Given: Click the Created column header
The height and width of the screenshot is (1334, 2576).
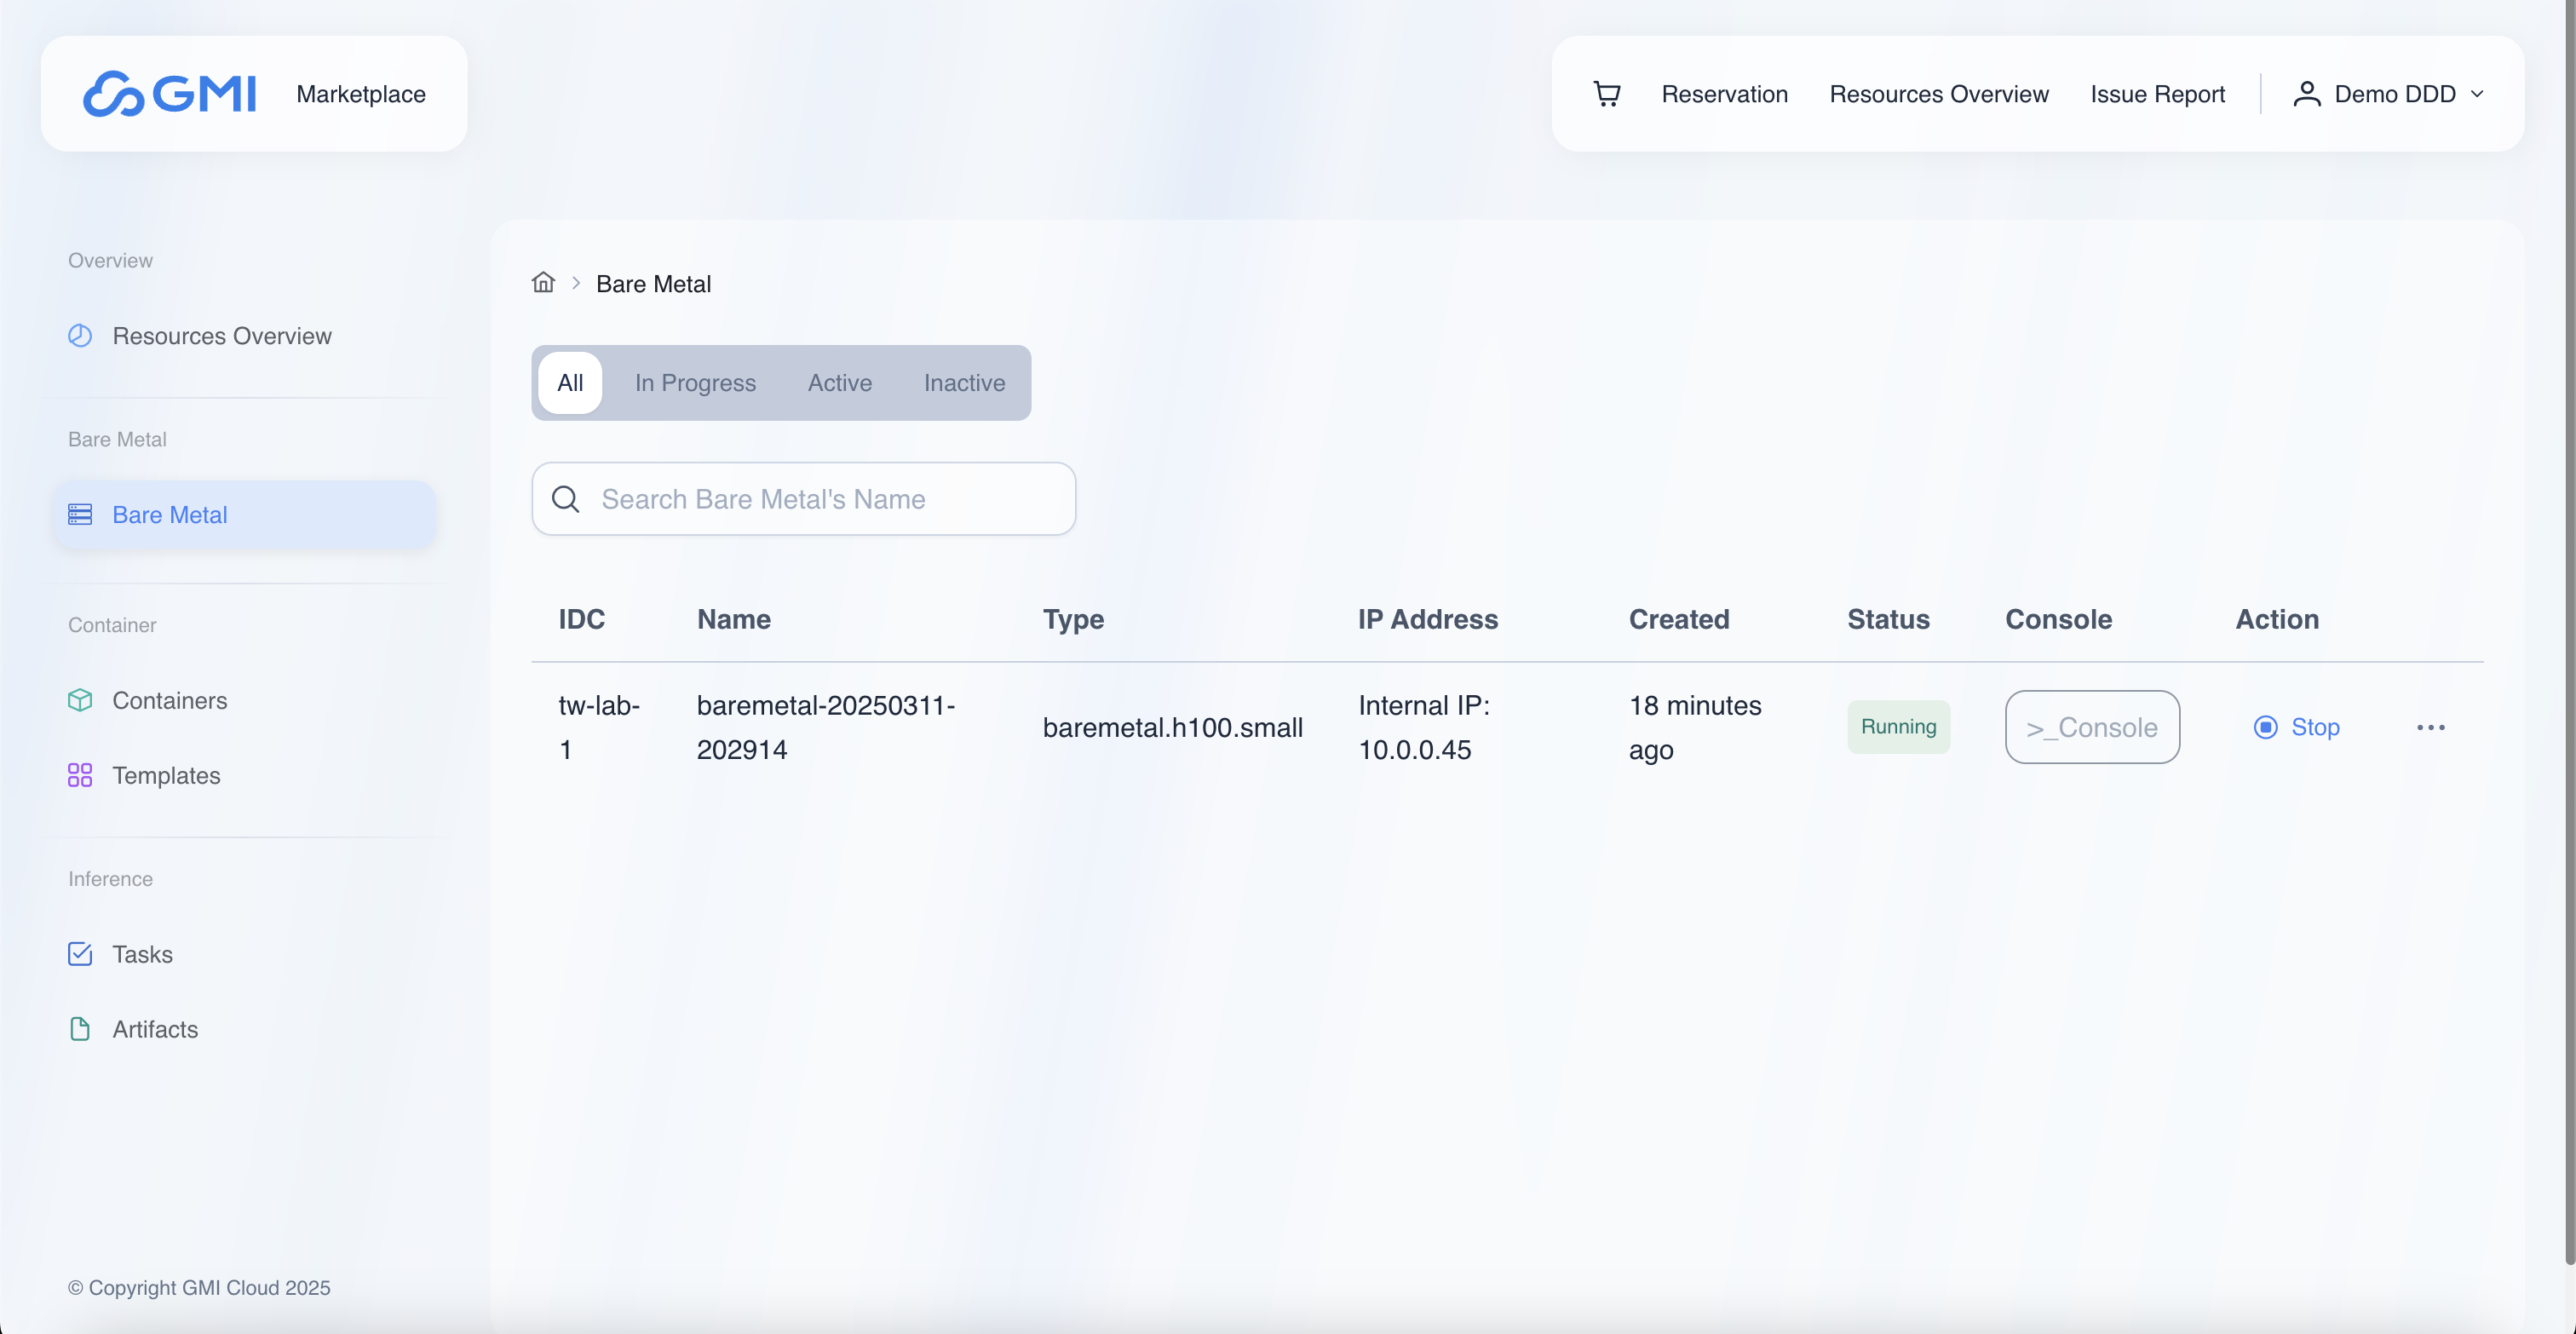Looking at the screenshot, I should (1679, 620).
